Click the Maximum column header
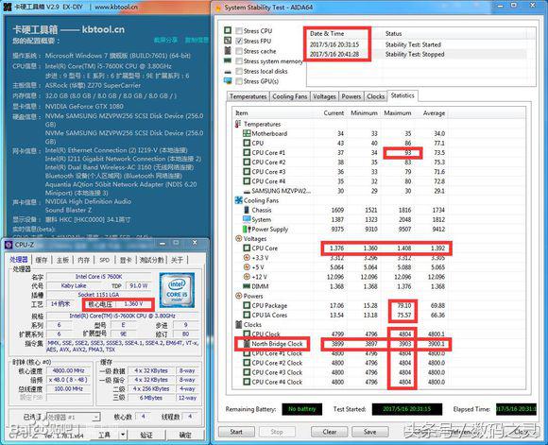The width and height of the screenshot is (548, 445). [x=398, y=113]
